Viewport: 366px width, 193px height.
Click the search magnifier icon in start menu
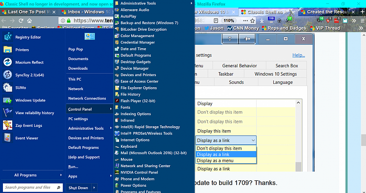coord(59,188)
